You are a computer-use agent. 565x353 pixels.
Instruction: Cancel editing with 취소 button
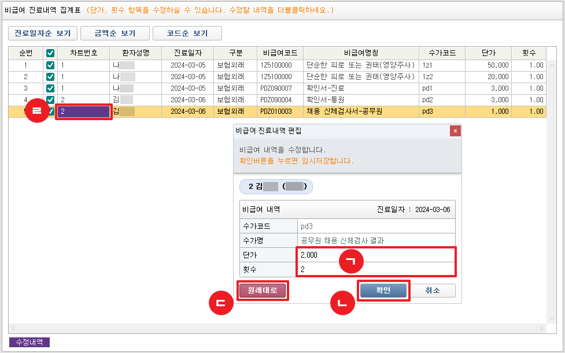point(433,291)
